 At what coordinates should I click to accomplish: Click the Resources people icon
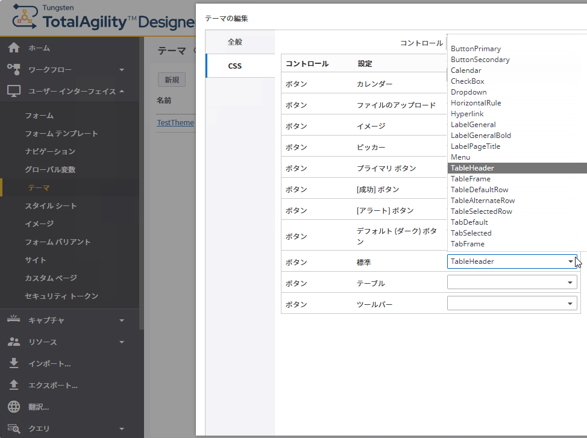[x=14, y=342]
